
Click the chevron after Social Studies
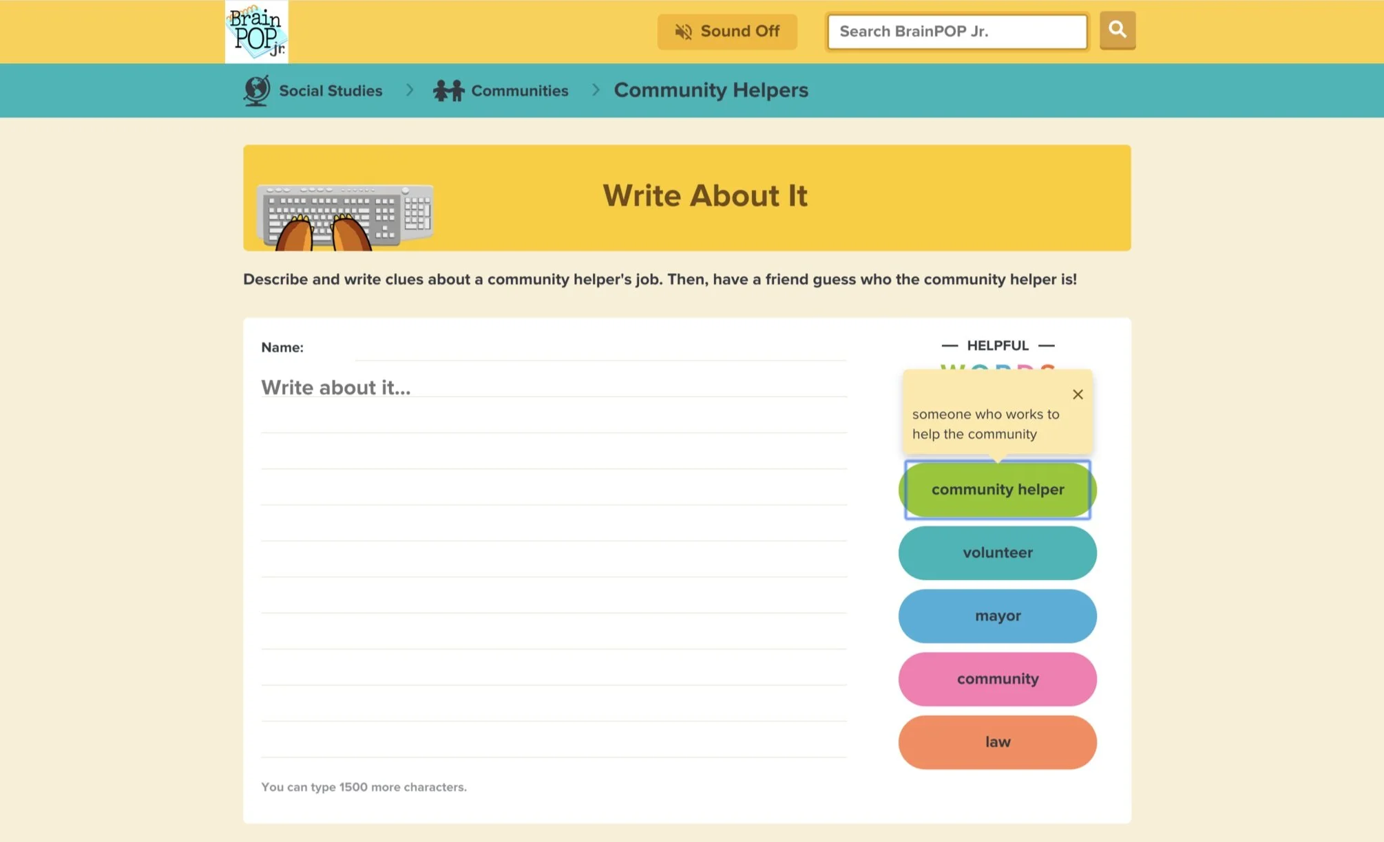410,90
